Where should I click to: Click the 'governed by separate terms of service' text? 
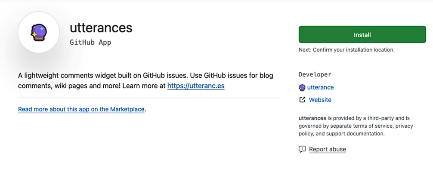tap(346, 126)
